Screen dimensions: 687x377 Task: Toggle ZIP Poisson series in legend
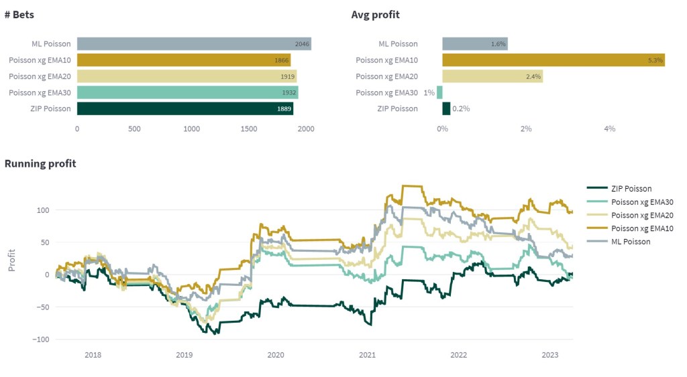[630, 189]
